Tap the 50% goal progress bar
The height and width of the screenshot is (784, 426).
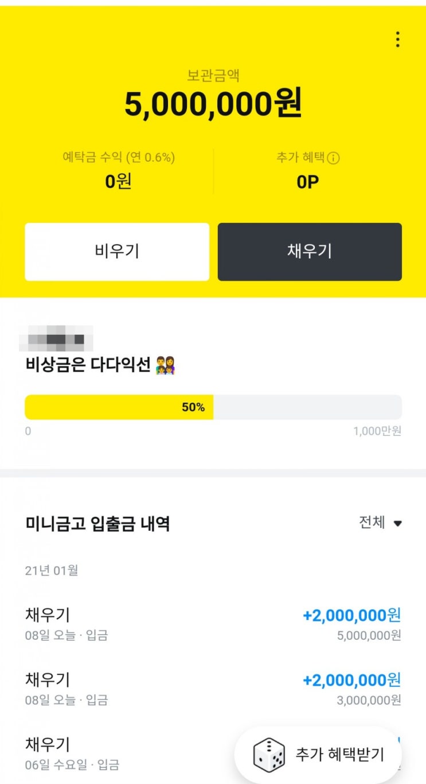pyautogui.click(x=213, y=407)
